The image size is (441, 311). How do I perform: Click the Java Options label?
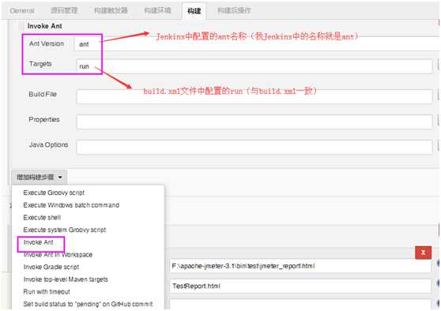point(48,144)
